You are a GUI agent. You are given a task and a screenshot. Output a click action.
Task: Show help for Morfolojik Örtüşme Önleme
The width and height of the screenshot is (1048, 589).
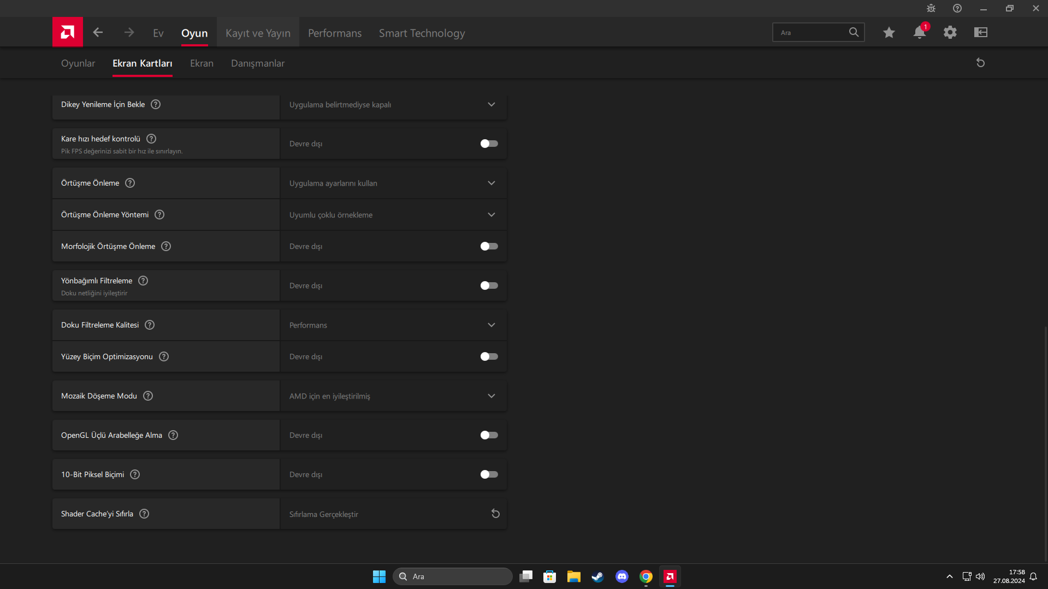click(x=166, y=246)
